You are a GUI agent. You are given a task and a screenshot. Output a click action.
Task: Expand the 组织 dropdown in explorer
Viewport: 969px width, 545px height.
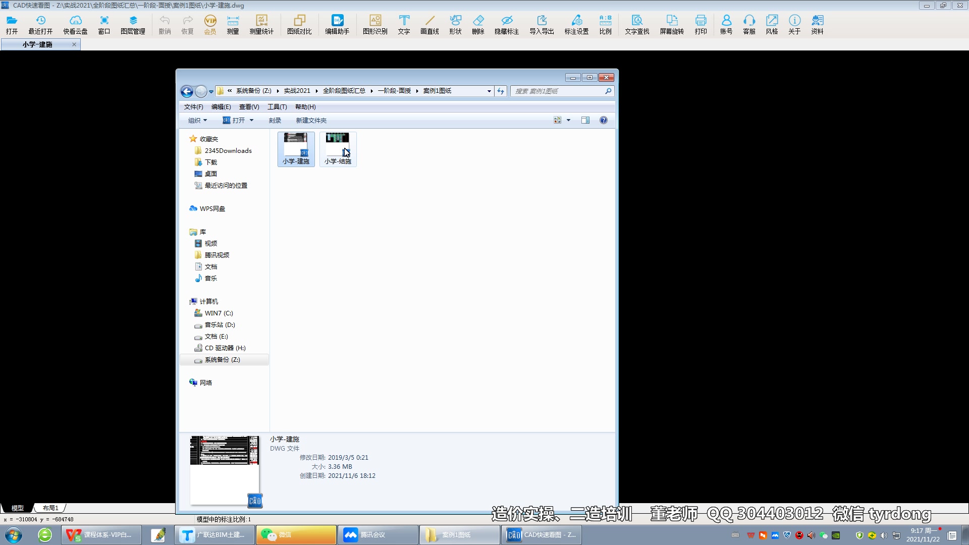coord(197,120)
